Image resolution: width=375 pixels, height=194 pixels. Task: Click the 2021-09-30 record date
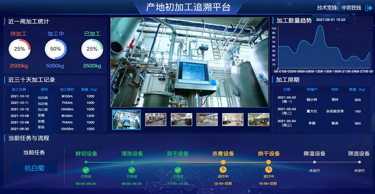20,129
